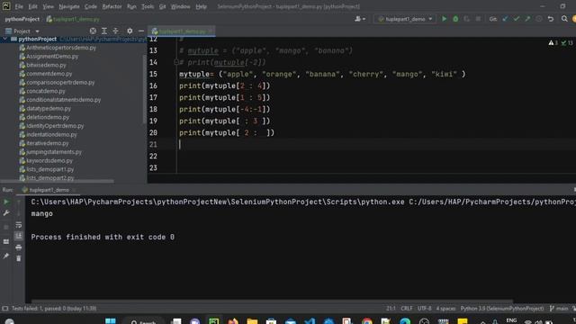Click the Search box on taskbar
576x324 pixels.
[144, 321]
